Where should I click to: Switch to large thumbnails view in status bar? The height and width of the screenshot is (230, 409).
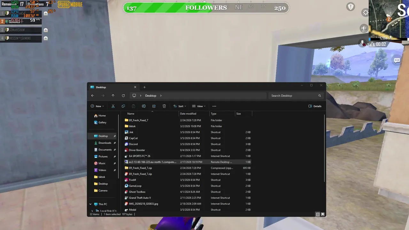click(323, 214)
